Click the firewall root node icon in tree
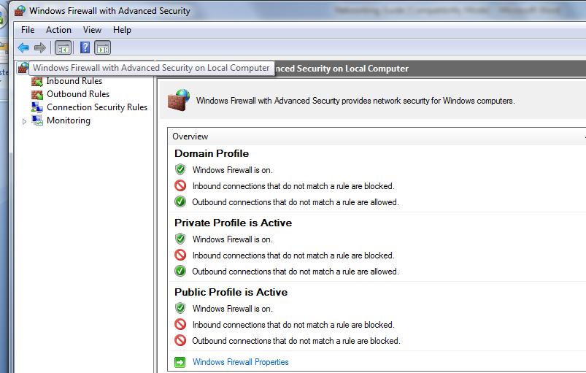 23,68
